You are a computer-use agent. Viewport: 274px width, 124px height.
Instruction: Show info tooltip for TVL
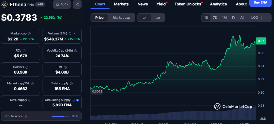[x=65, y=67]
